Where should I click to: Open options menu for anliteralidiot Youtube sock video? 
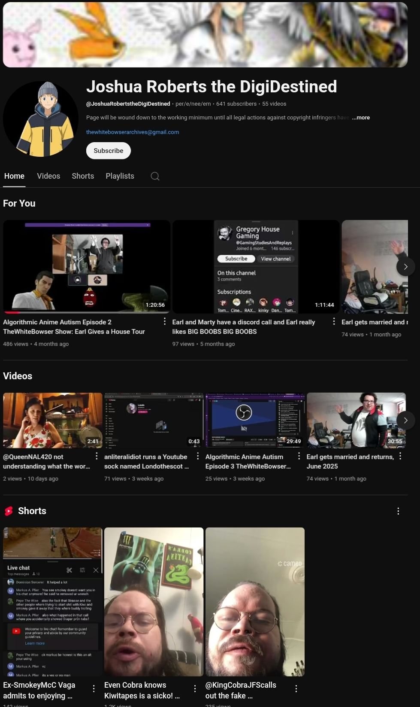tap(198, 456)
